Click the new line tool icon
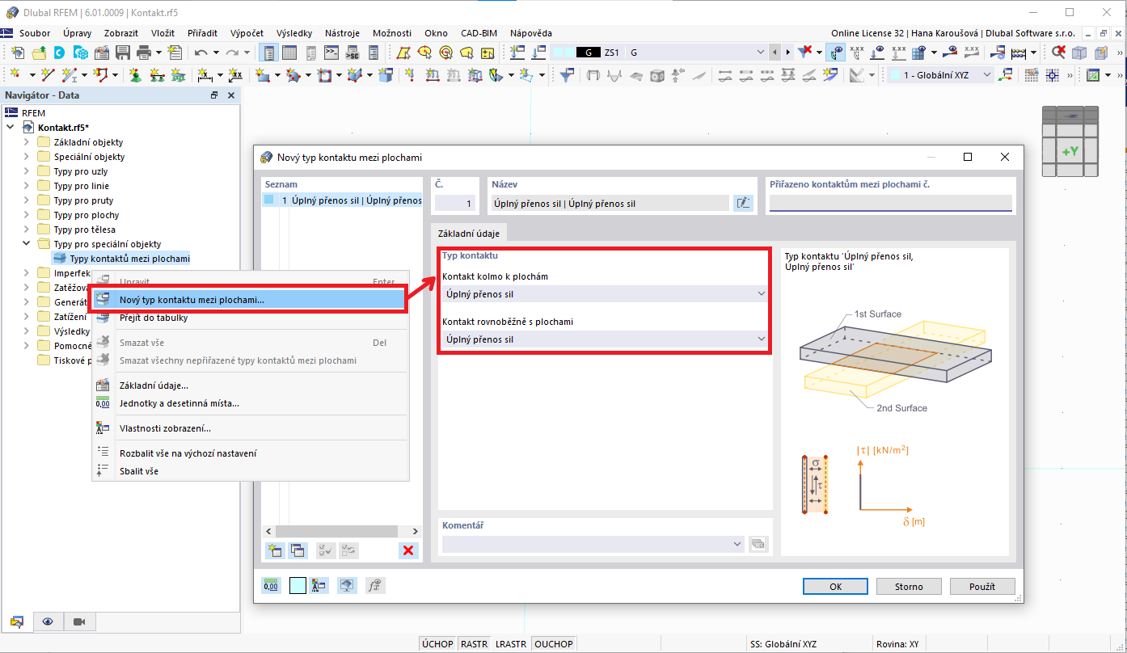 (47, 75)
